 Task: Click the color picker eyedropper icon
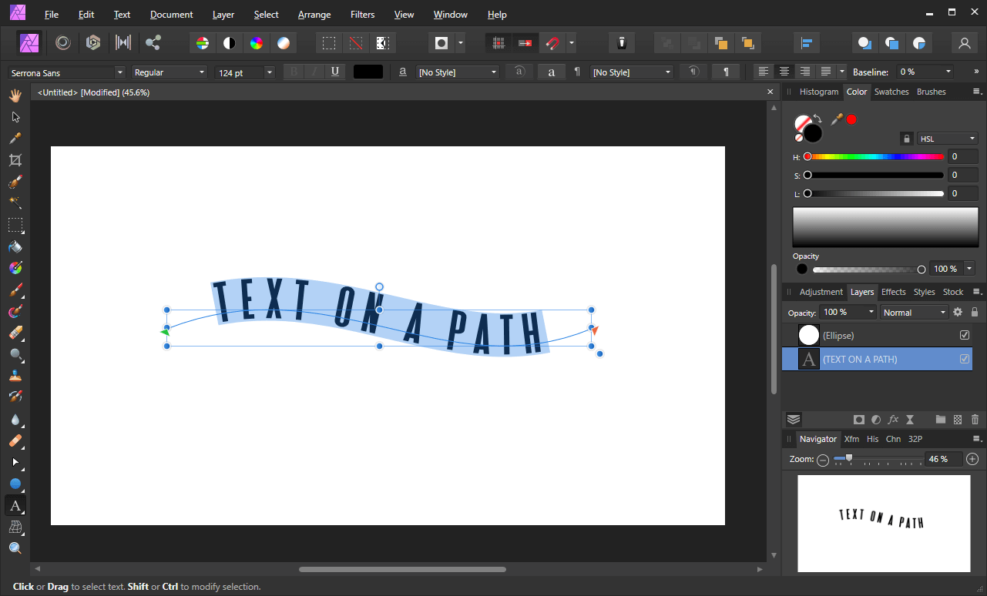point(837,119)
